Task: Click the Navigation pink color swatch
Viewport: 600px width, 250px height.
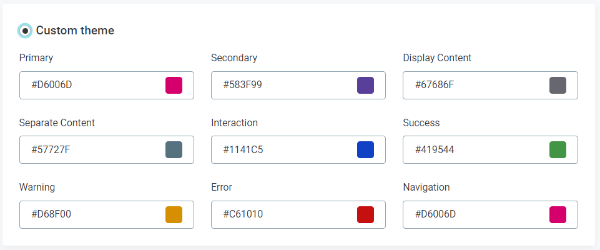Action: [x=558, y=214]
